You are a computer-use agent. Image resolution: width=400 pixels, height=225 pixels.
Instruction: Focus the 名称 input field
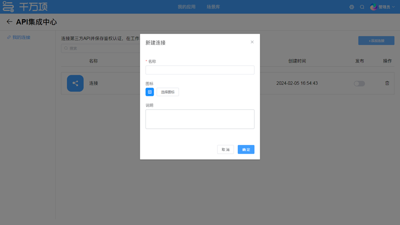200,70
